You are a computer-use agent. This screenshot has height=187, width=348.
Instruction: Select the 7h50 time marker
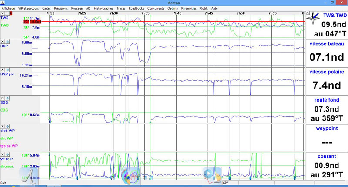pyautogui.click(x=241, y=13)
